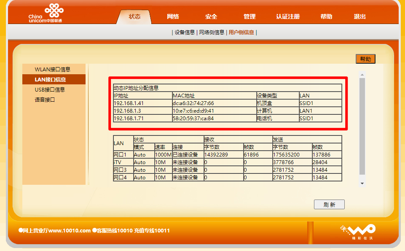Viewport: 405px width, 251px height.
Task: Click the 刷新 refresh button
Action: coord(329,205)
